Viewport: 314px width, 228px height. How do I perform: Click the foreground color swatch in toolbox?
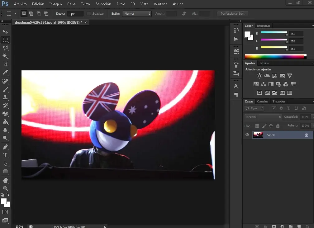(x=4, y=201)
